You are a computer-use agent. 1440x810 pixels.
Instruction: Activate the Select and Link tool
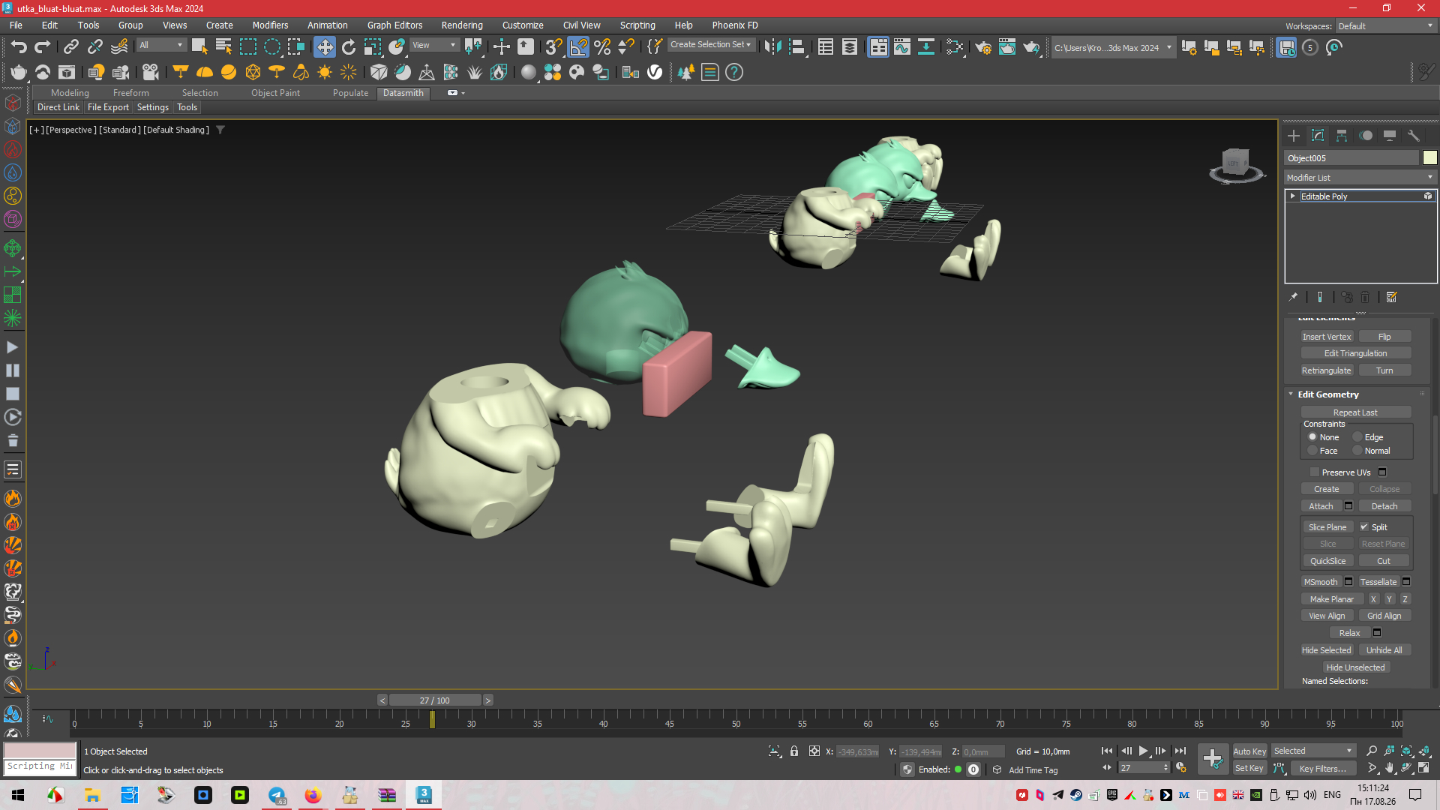click(70, 47)
